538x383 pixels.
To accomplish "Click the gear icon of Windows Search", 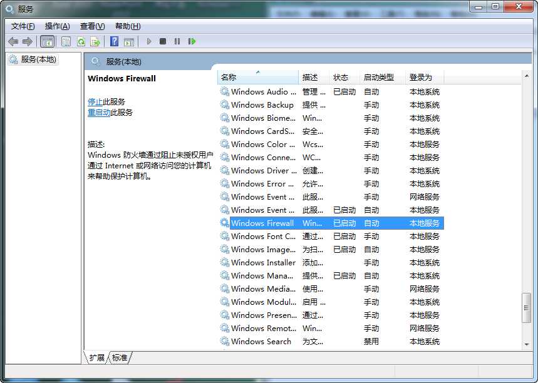I will (x=225, y=341).
